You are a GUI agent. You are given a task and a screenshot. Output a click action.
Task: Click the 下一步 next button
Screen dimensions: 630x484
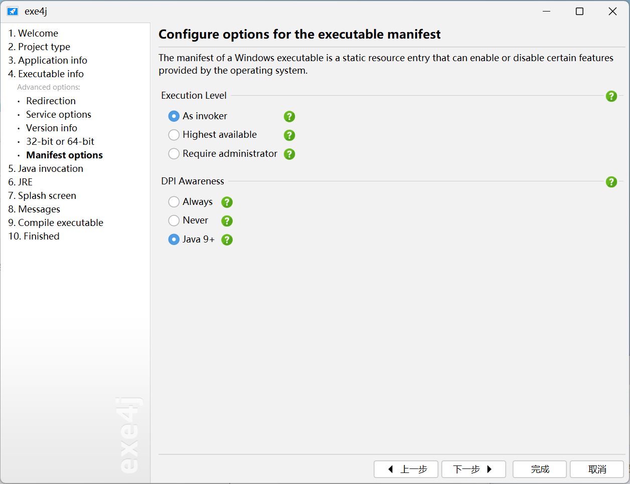point(473,469)
